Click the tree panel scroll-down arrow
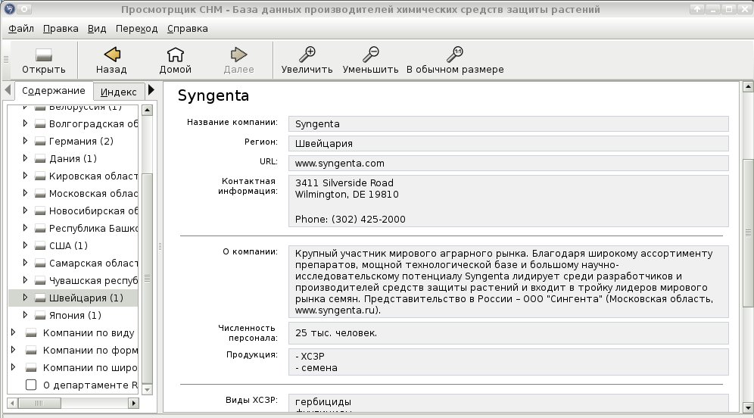Viewport: 754px width, 418px height. (147, 390)
